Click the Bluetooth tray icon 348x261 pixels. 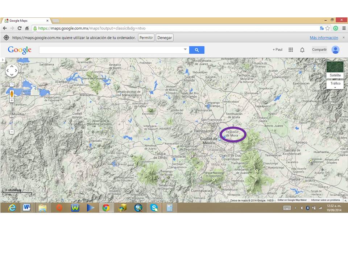point(308,208)
